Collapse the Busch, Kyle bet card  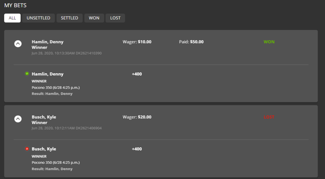coord(18,119)
